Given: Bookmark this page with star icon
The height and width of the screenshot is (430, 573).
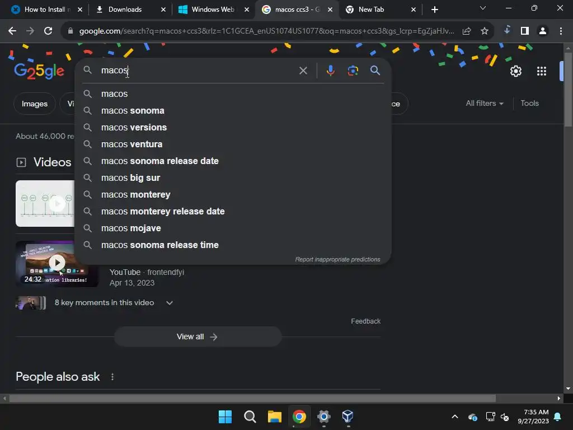Looking at the screenshot, I should click(484, 31).
